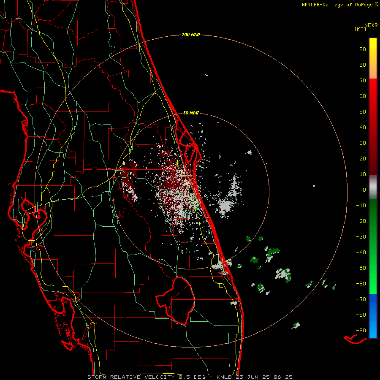Select the 80 value on the velocity scale
The image size is (380, 380).
pyautogui.click(x=363, y=65)
